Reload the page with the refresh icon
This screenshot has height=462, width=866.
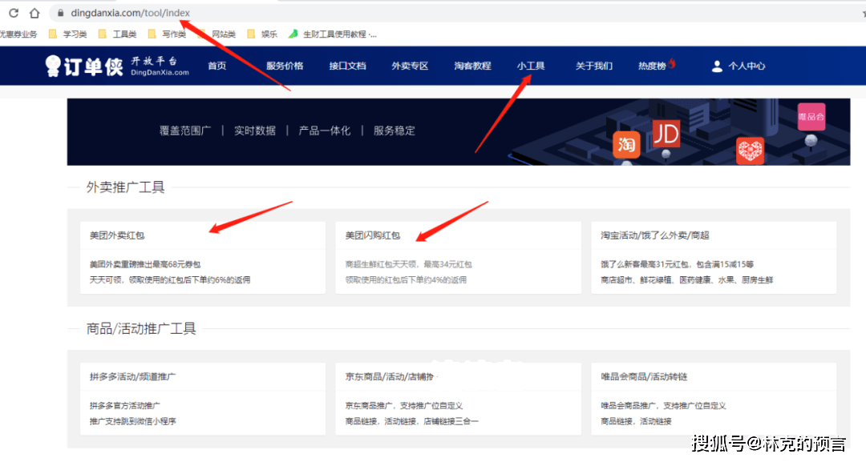[x=14, y=13]
